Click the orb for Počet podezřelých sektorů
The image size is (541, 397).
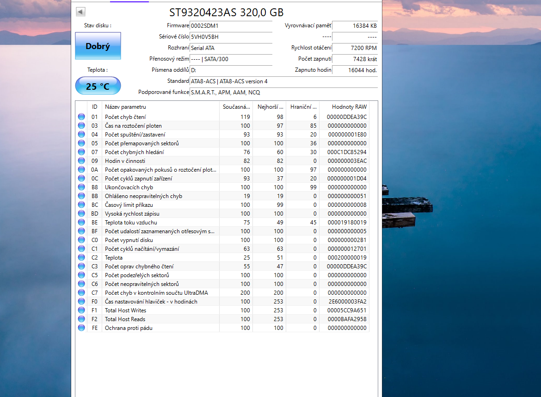pos(81,275)
